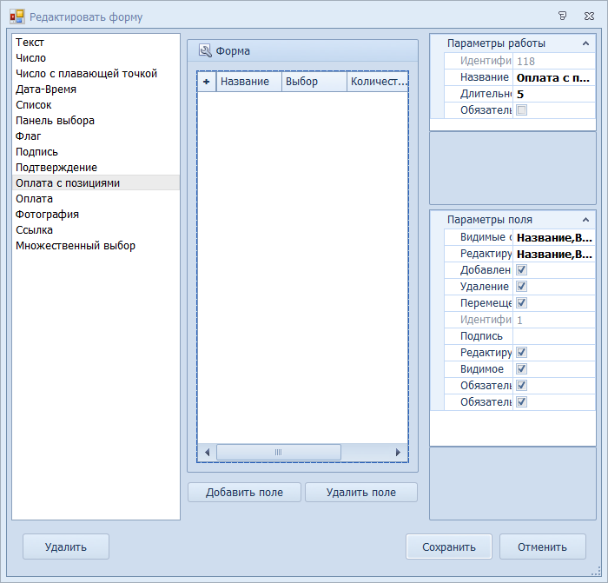Click the Видимые value field
This screenshot has height=583, width=608.
pyautogui.click(x=554, y=237)
